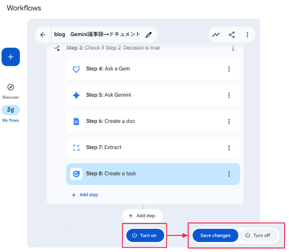Turn off the flow

tap(258, 235)
